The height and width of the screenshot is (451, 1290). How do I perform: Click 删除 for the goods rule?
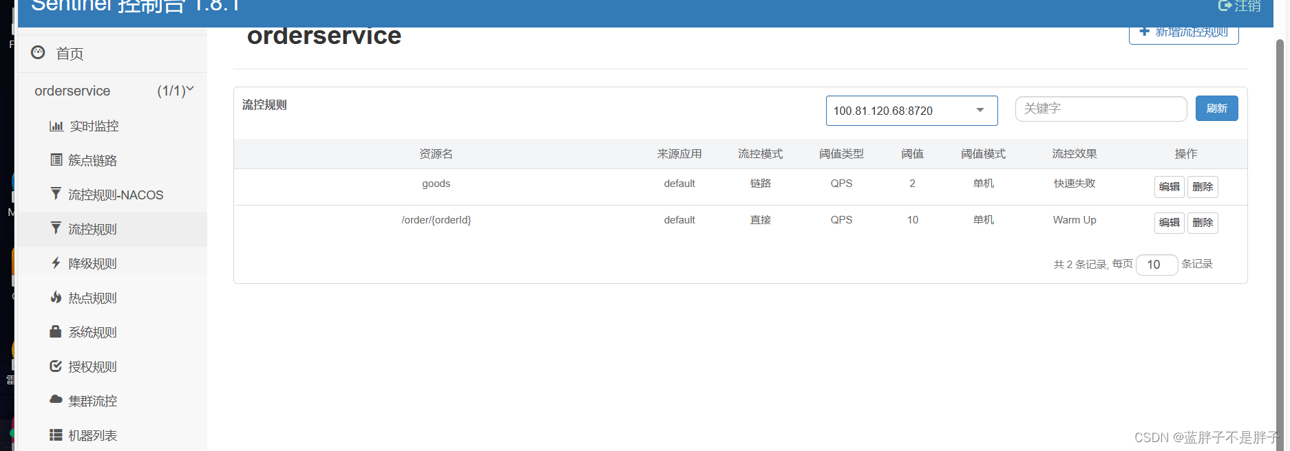tap(1203, 186)
